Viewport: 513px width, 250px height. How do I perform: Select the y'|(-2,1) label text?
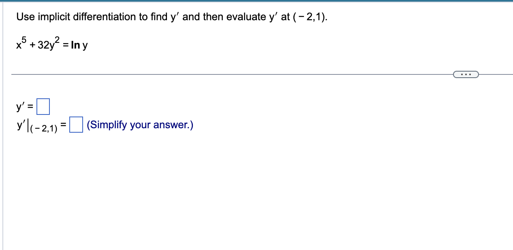36,125
